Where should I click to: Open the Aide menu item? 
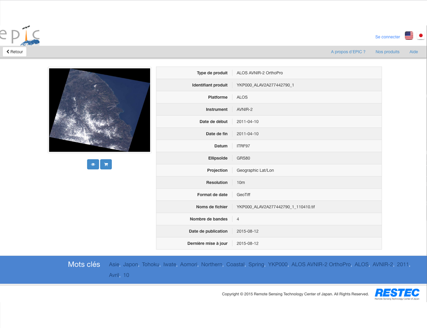(413, 52)
